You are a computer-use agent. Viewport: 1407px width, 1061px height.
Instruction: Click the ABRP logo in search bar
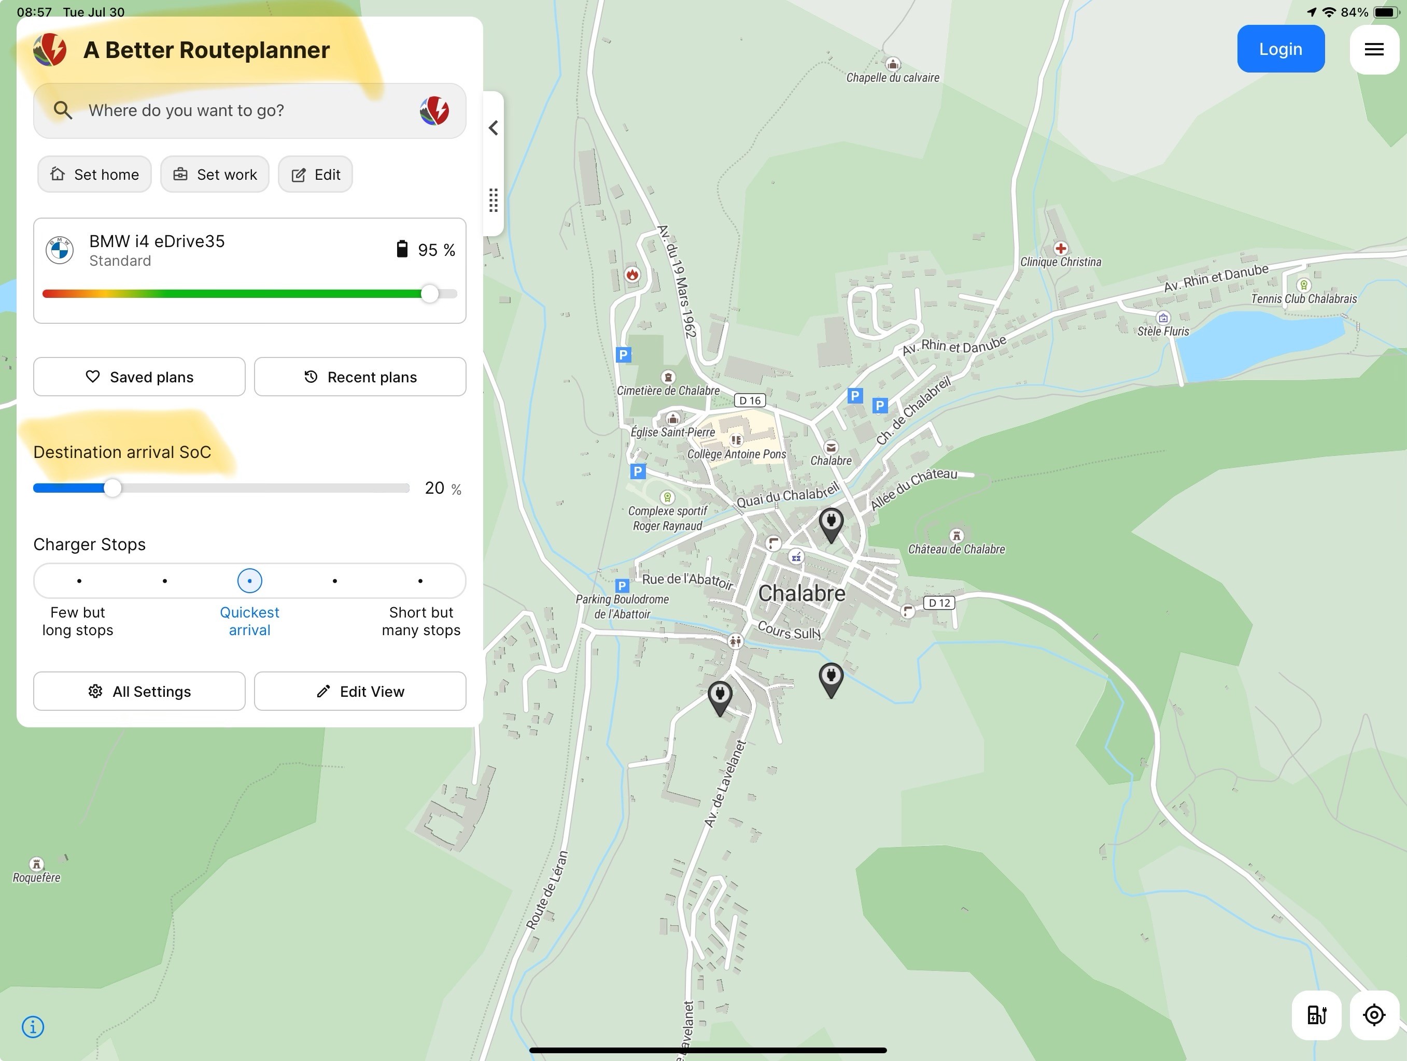pos(434,111)
